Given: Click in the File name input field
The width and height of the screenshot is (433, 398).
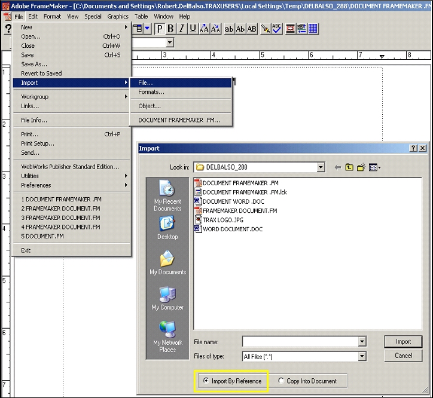Looking at the screenshot, I should coord(300,342).
